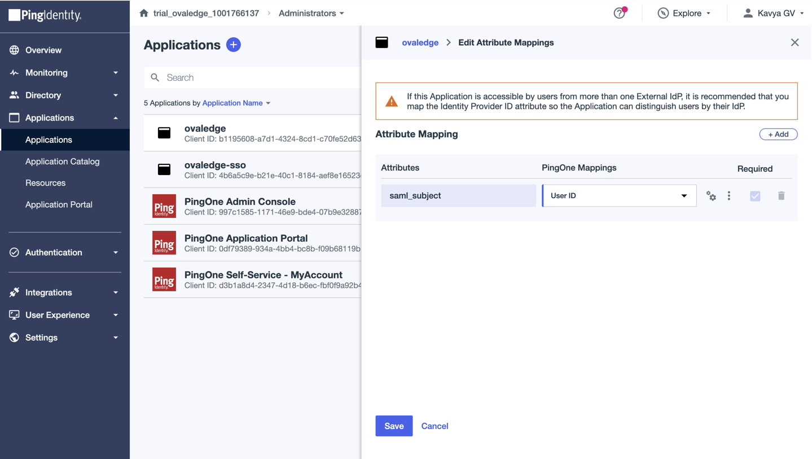Click the applications Search field

[x=252, y=77]
